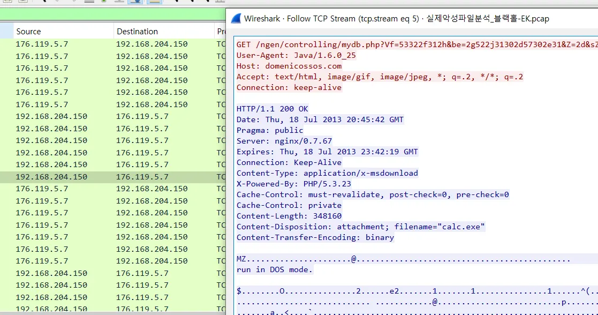Click the Host: domenicossos.com line

click(x=289, y=66)
